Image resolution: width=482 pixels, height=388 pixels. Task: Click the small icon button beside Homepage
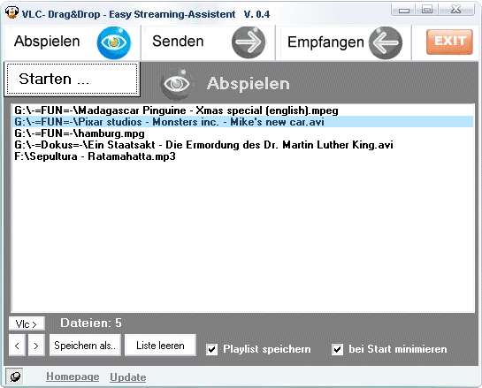pyautogui.click(x=15, y=377)
